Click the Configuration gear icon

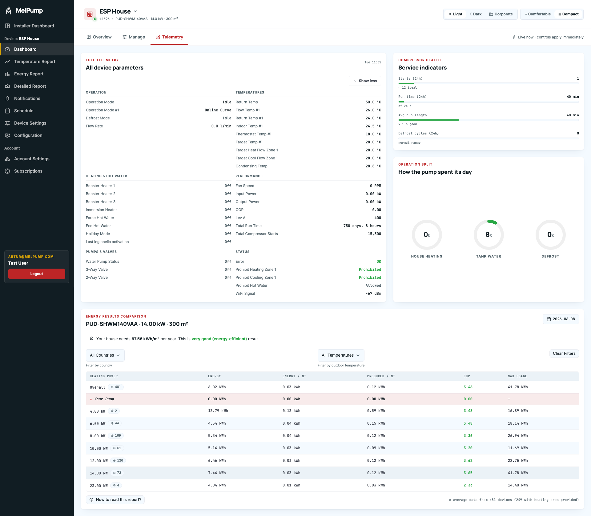[7, 135]
